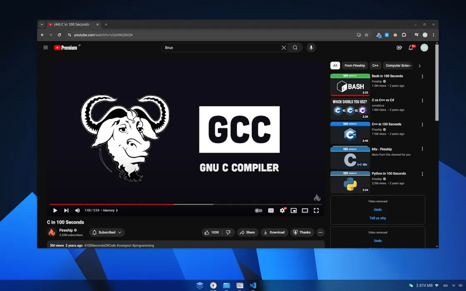Open the YouTube hamburger guide menu
The width and height of the screenshot is (466, 291).
(45, 47)
